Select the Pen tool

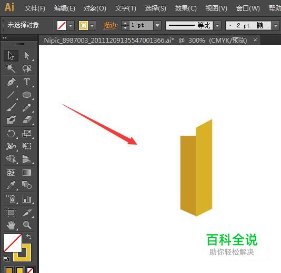click(11, 82)
